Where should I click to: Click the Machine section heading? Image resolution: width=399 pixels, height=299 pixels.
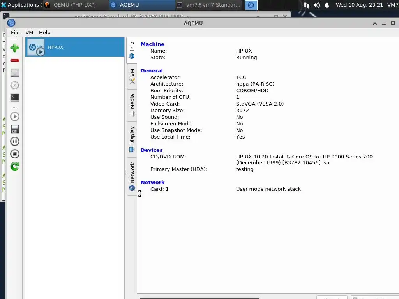(152, 44)
